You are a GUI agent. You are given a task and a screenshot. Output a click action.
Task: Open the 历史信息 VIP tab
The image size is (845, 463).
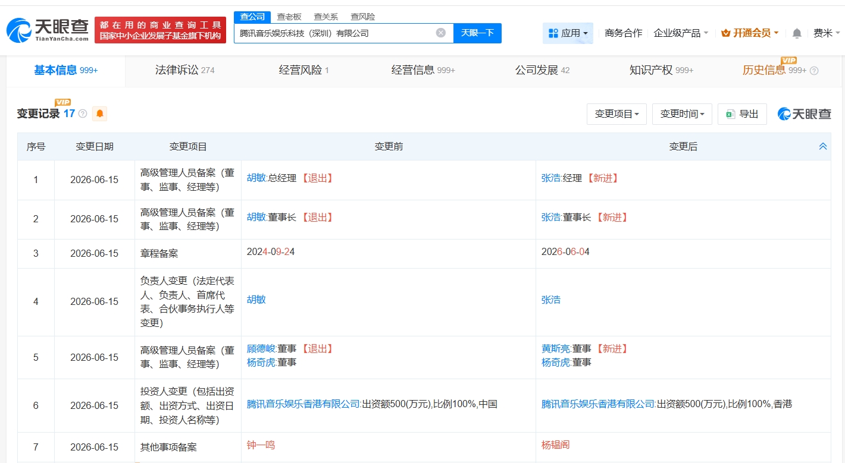[x=774, y=71]
